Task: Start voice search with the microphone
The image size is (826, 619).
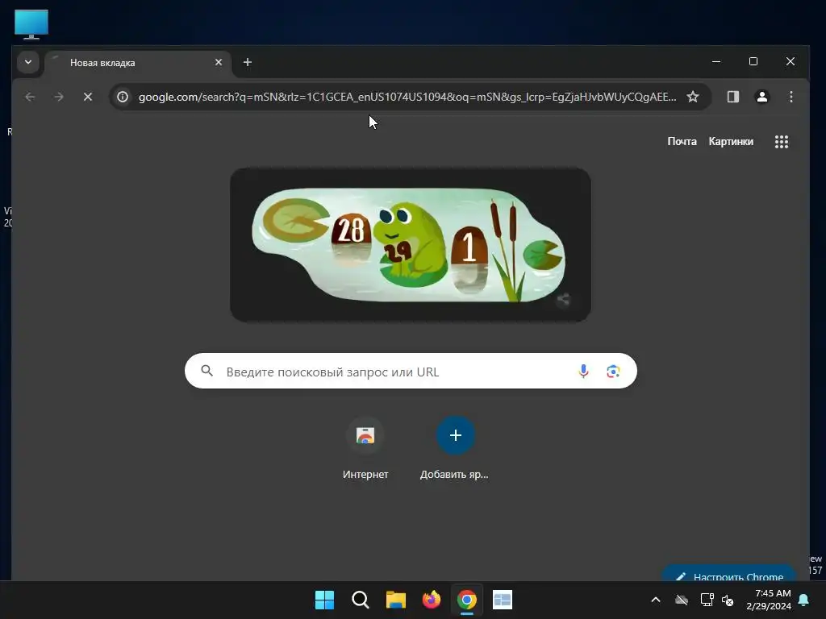Action: (583, 371)
